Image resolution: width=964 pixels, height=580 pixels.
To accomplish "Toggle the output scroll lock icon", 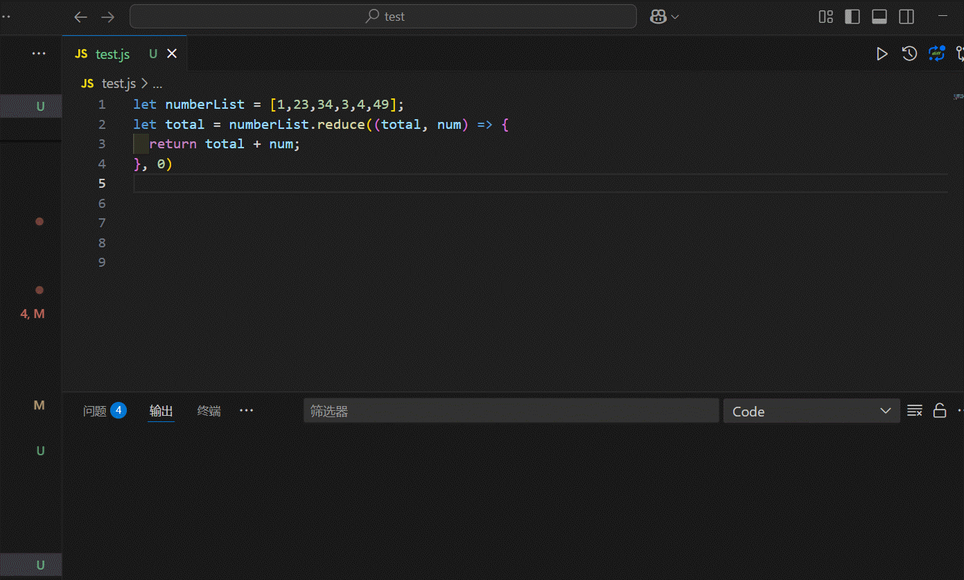I will click(x=940, y=411).
